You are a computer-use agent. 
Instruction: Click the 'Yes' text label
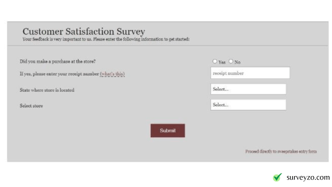pos(222,62)
